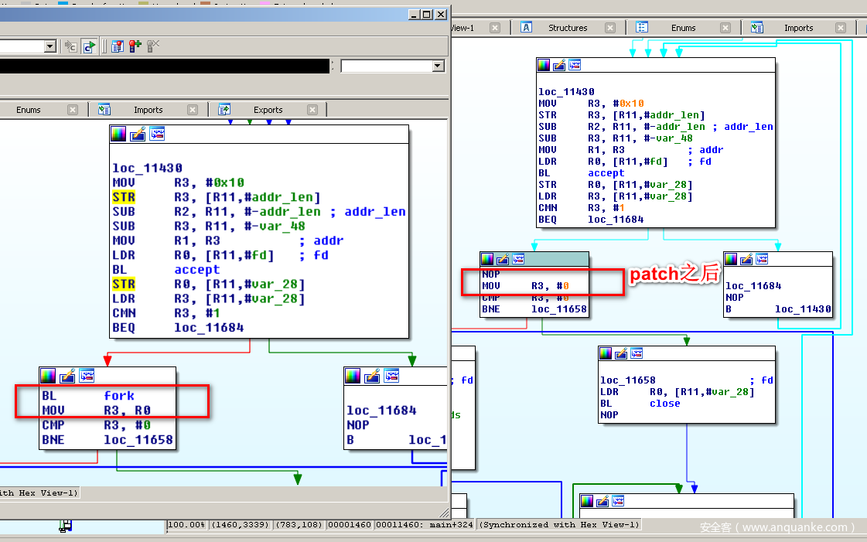Click the network icon in bottom status area

[x=67, y=526]
